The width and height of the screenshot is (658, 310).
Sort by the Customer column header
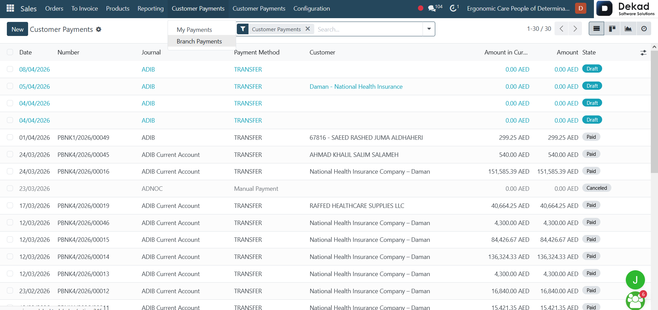pos(322,52)
